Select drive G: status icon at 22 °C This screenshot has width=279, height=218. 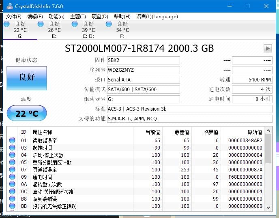[6, 24]
